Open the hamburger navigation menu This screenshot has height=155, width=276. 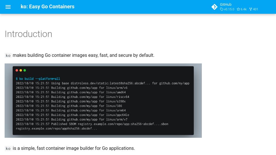[x=8, y=7]
